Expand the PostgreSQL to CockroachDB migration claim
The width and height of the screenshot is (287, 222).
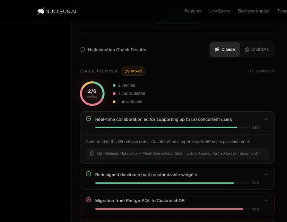(x=266, y=201)
